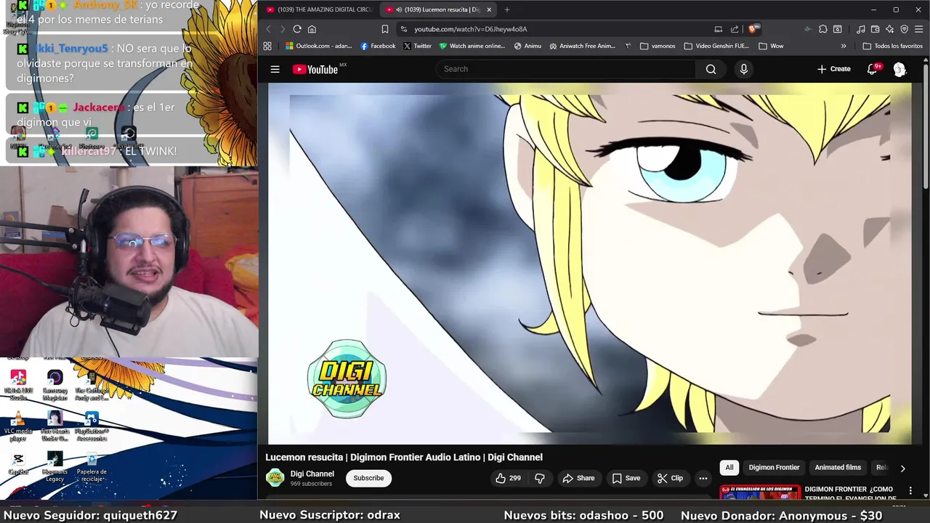The width and height of the screenshot is (930, 523).
Task: Subscribe to Digi Channel
Action: [368, 478]
